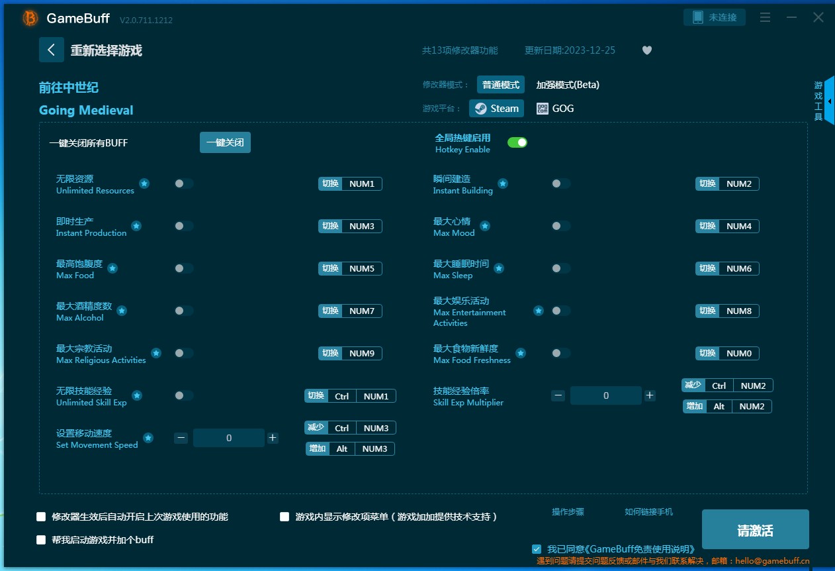Click star icon beside Max Mood
The width and height of the screenshot is (835, 571).
(485, 226)
